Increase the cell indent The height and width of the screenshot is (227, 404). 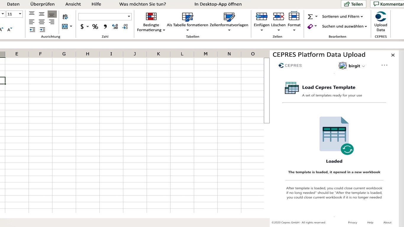pos(42,30)
